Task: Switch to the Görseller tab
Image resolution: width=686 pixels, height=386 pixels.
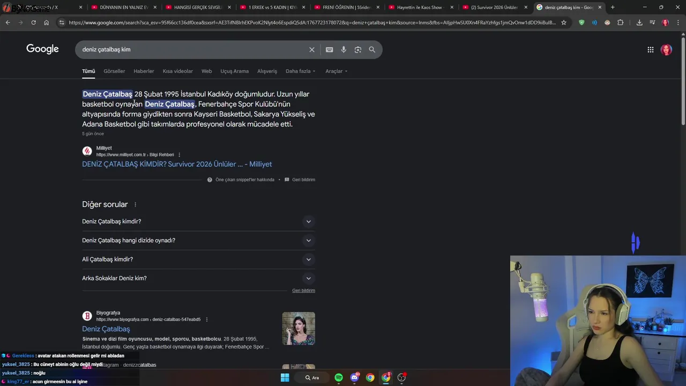Action: click(x=114, y=71)
